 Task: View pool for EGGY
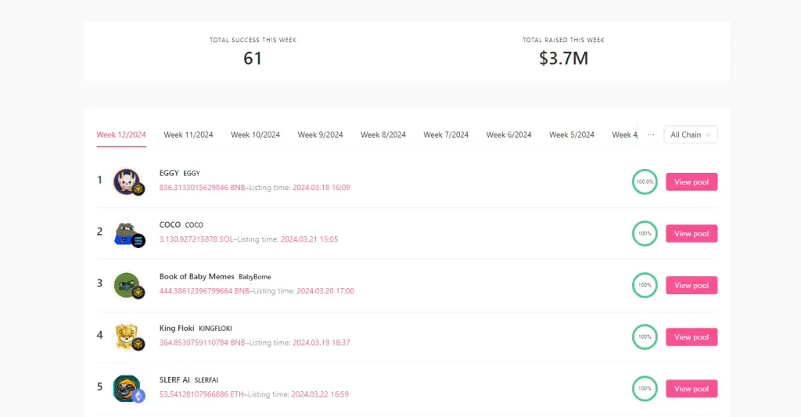(691, 182)
